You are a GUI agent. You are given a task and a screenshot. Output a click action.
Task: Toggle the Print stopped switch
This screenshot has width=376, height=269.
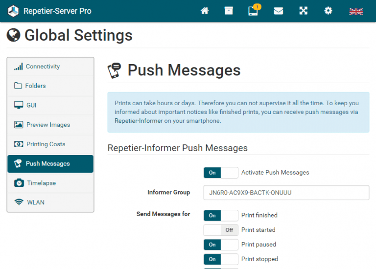coord(221,259)
